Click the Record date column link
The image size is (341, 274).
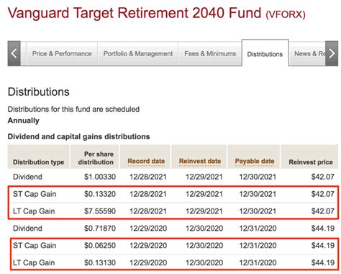pyautogui.click(x=146, y=161)
